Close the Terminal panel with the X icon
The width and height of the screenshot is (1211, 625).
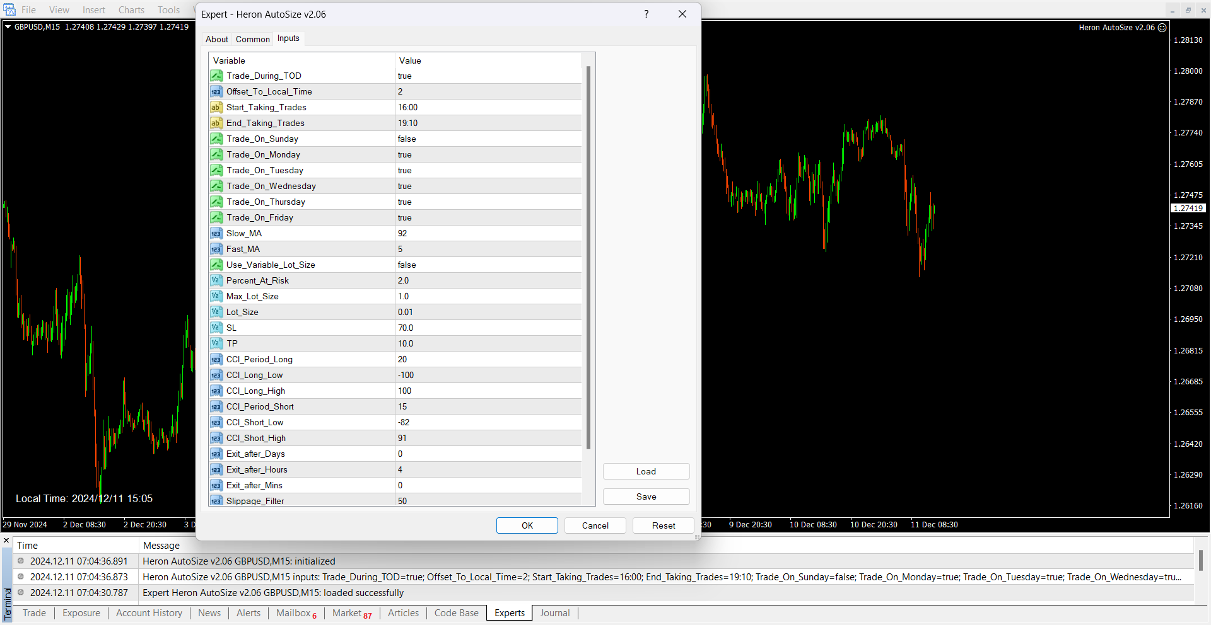[6, 541]
